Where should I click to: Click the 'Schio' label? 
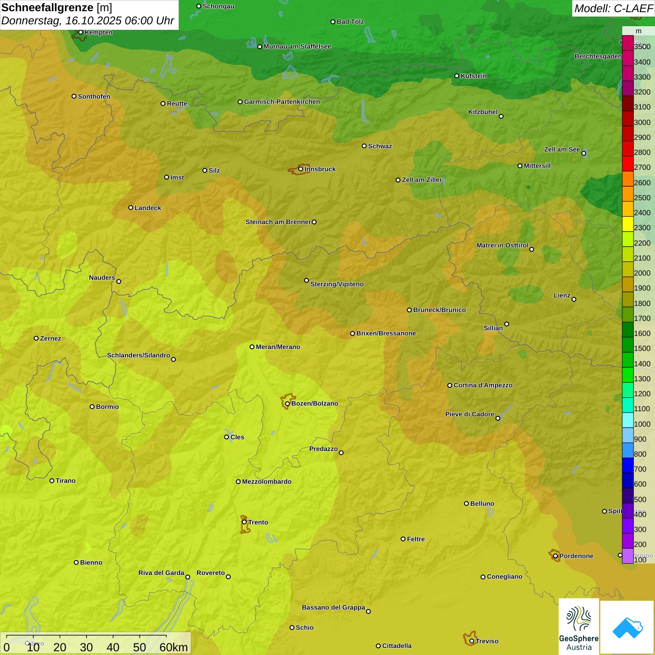[305, 627]
